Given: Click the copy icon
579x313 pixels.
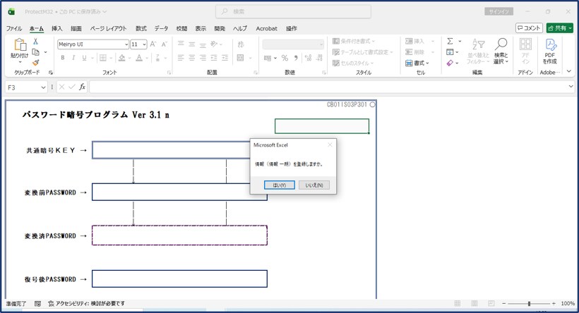Looking at the screenshot, I should click(x=36, y=52).
